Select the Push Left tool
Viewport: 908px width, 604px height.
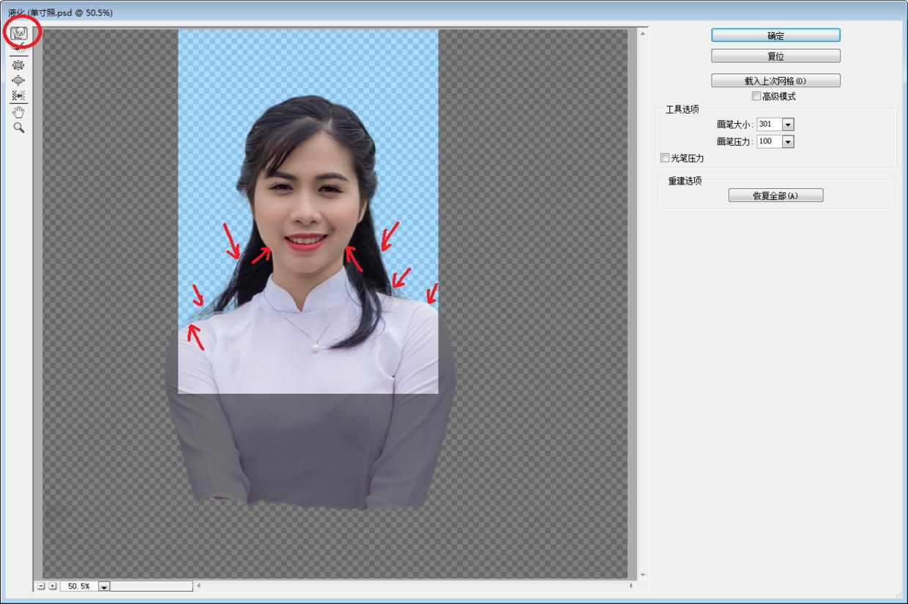(x=19, y=96)
